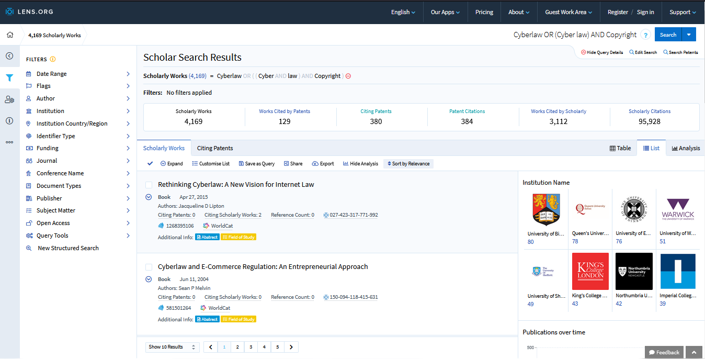Open the more options ellipsis sidebar icon
Viewport: 705px width, 359px height.
9,142
